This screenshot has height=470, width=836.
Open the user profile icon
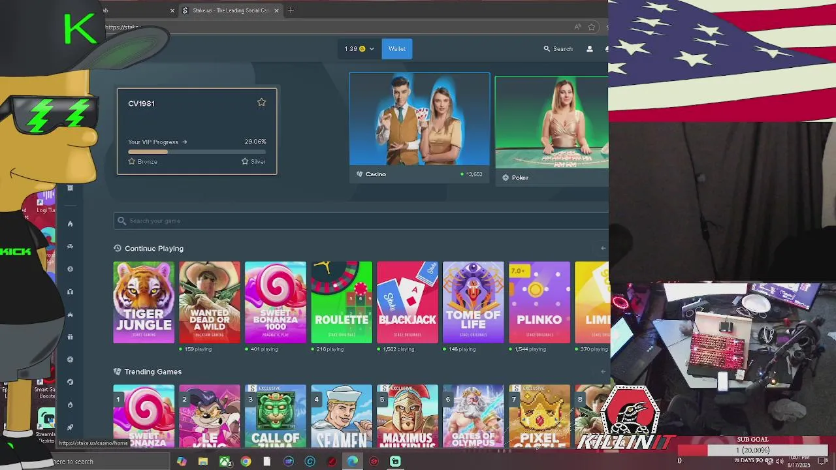[590, 49]
